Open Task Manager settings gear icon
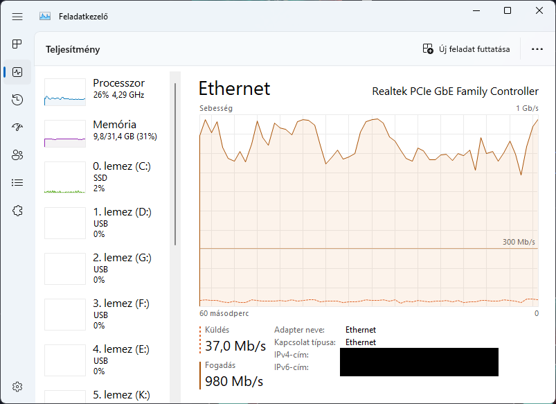The image size is (556, 404). pos(17,387)
